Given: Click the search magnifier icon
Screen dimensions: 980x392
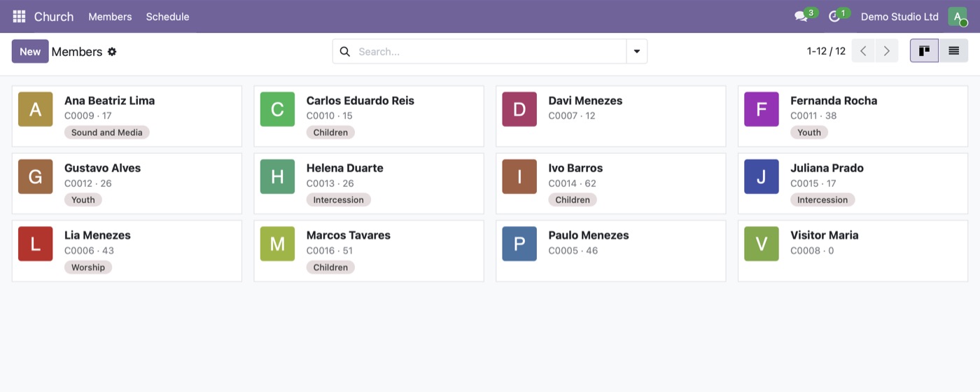Looking at the screenshot, I should (344, 51).
